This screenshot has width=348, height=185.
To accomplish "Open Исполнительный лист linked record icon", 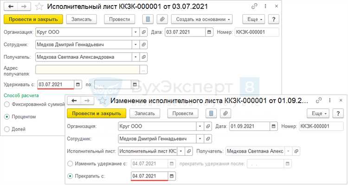I will point(189,151).
